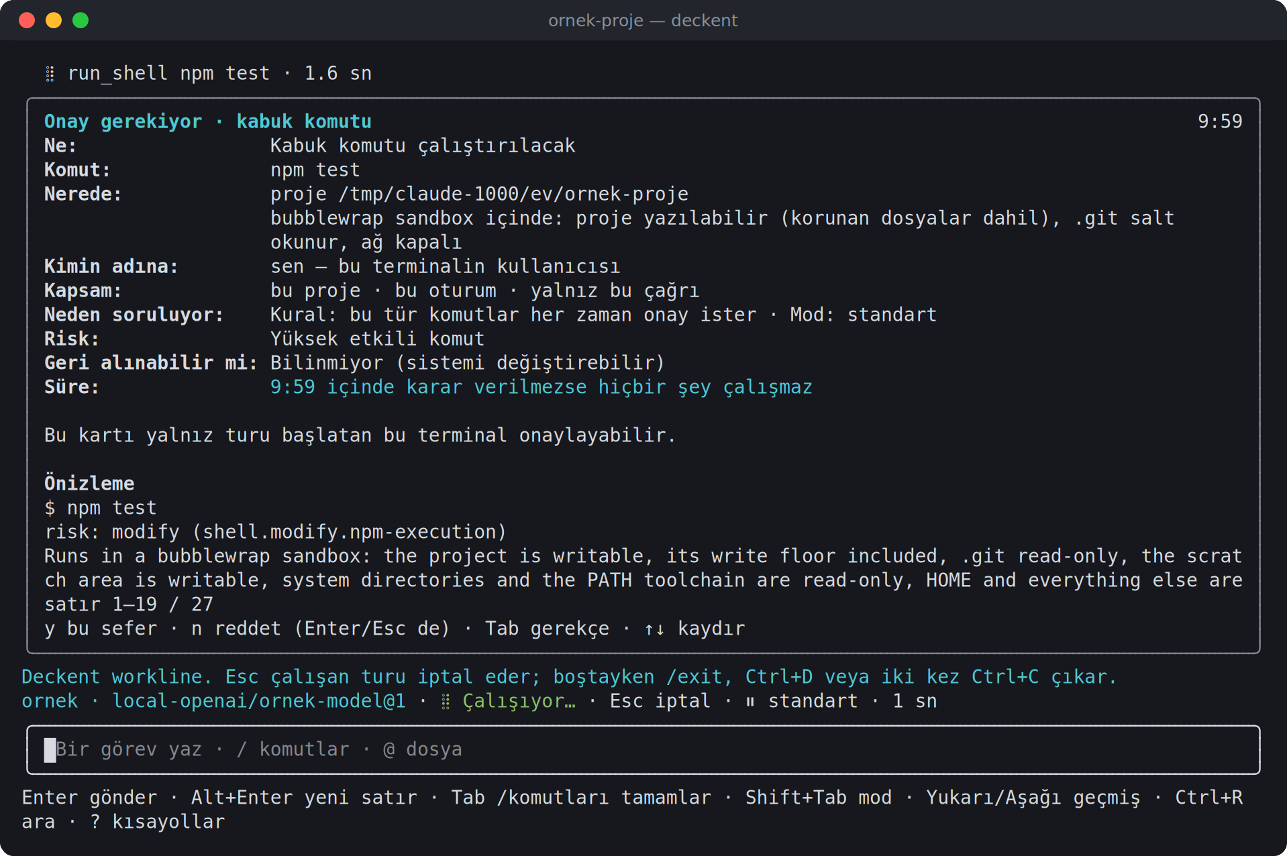Click 'standart' mode label in status line

pyautogui.click(x=813, y=701)
